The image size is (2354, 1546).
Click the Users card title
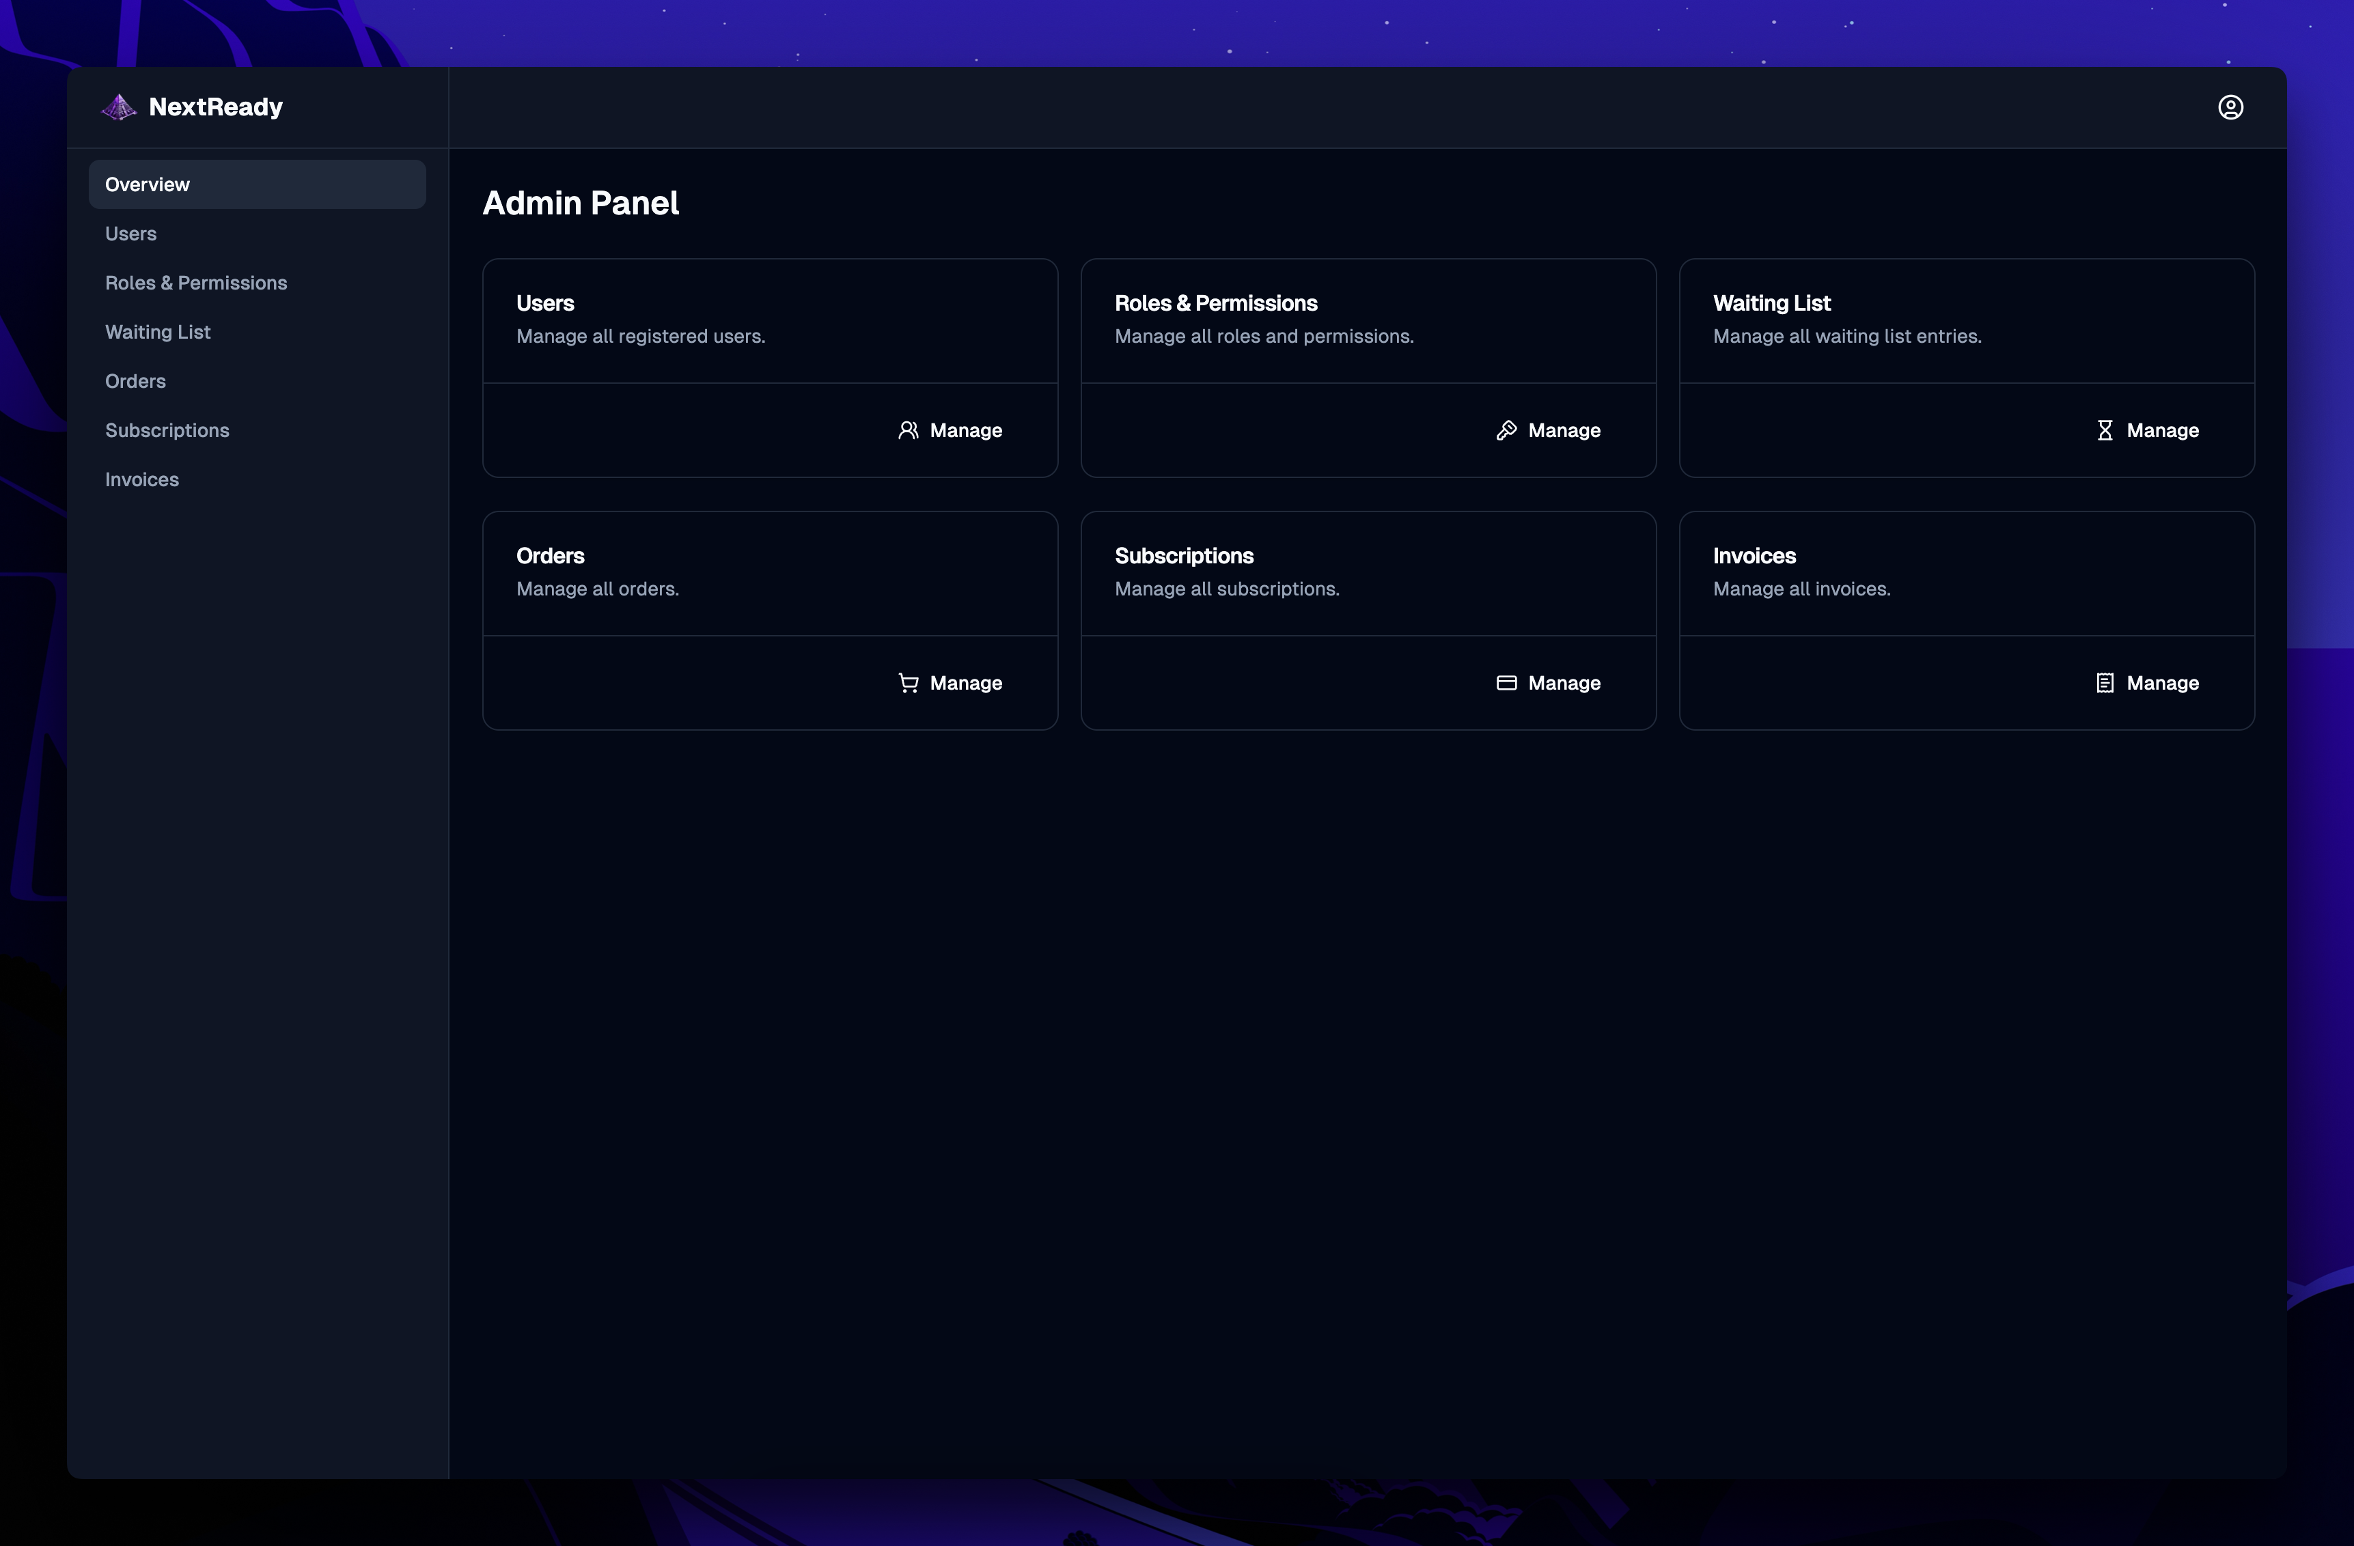(545, 303)
